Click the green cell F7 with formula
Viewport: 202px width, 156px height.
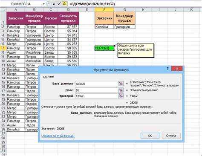104,48
